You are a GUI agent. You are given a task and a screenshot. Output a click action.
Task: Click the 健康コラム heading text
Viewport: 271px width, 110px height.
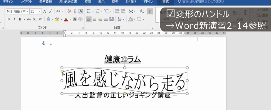pyautogui.click(x=123, y=59)
